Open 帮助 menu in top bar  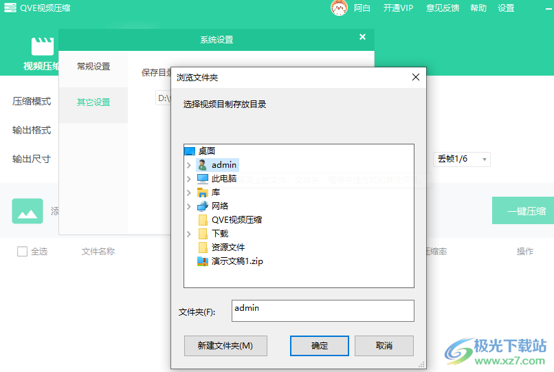coord(478,8)
